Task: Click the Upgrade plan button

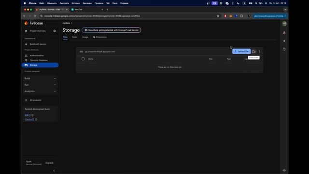Action: coord(49,163)
